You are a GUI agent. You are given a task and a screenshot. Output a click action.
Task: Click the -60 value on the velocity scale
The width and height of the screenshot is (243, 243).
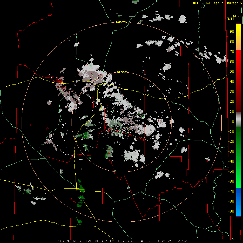(231, 181)
